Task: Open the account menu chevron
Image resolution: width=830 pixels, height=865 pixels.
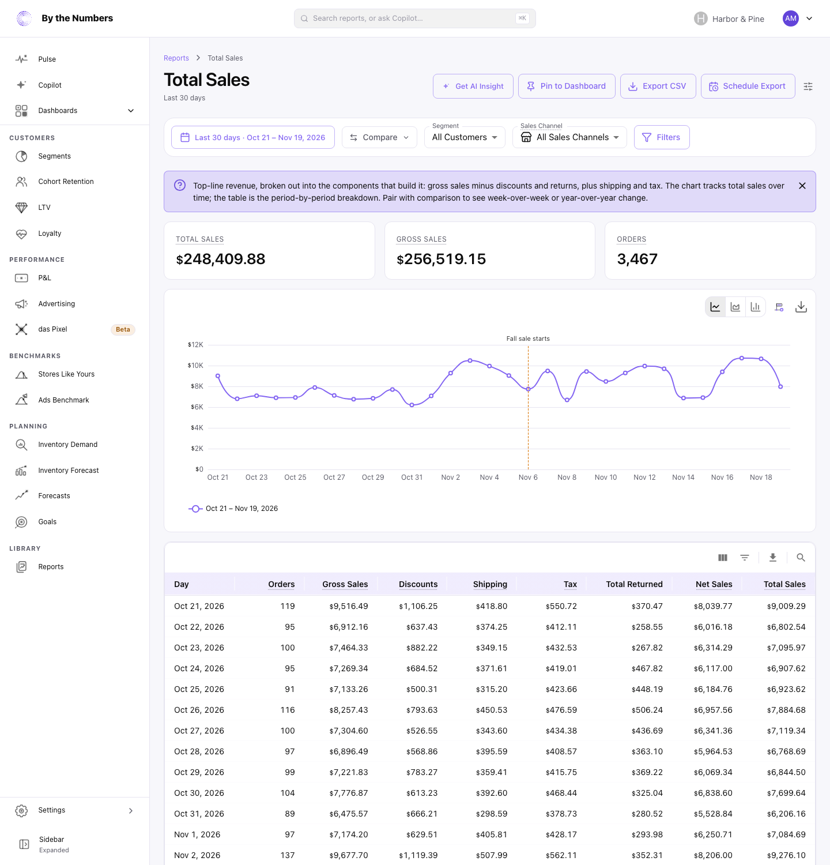Action: (x=809, y=18)
